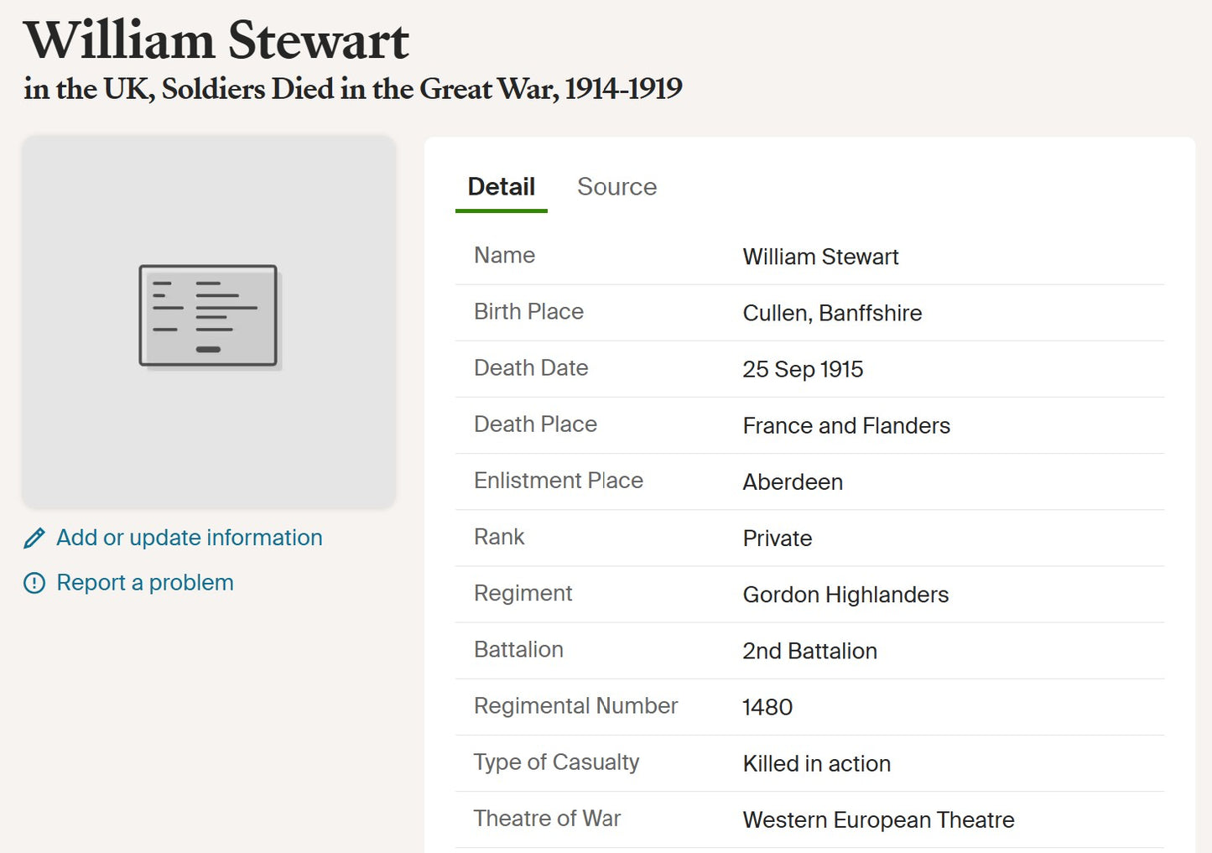Click the pencil edit icon
Viewport: 1212px width, 853px height.
pos(34,538)
